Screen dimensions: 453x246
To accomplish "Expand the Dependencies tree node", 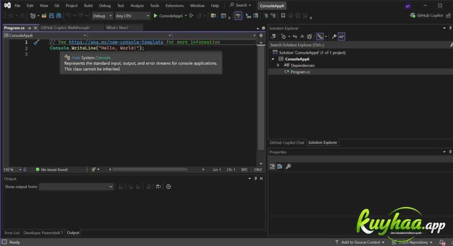I will (278, 65).
